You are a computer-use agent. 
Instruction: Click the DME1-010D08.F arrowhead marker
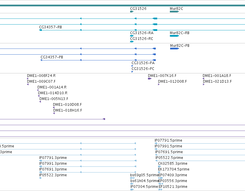point(54,108)
